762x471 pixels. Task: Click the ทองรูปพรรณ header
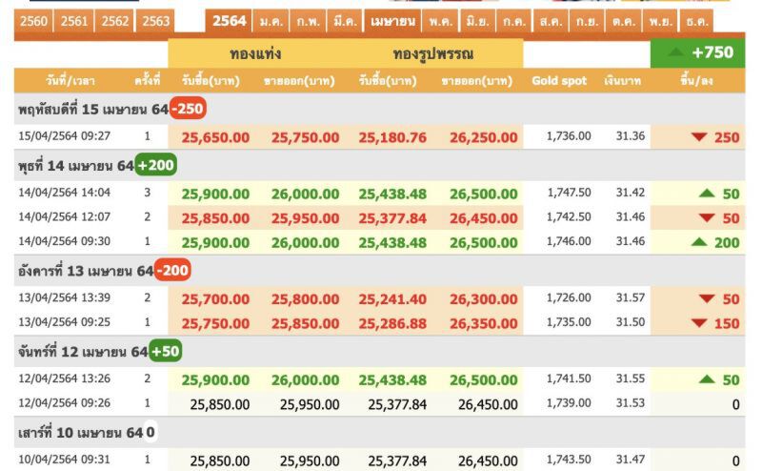(433, 53)
